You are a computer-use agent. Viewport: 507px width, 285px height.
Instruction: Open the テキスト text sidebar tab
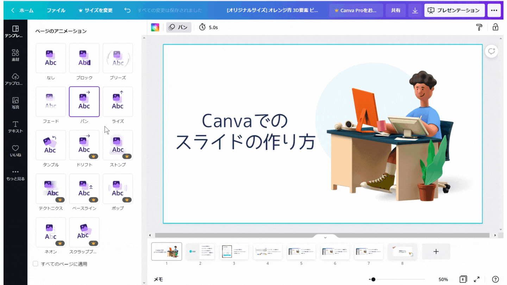coord(15,127)
